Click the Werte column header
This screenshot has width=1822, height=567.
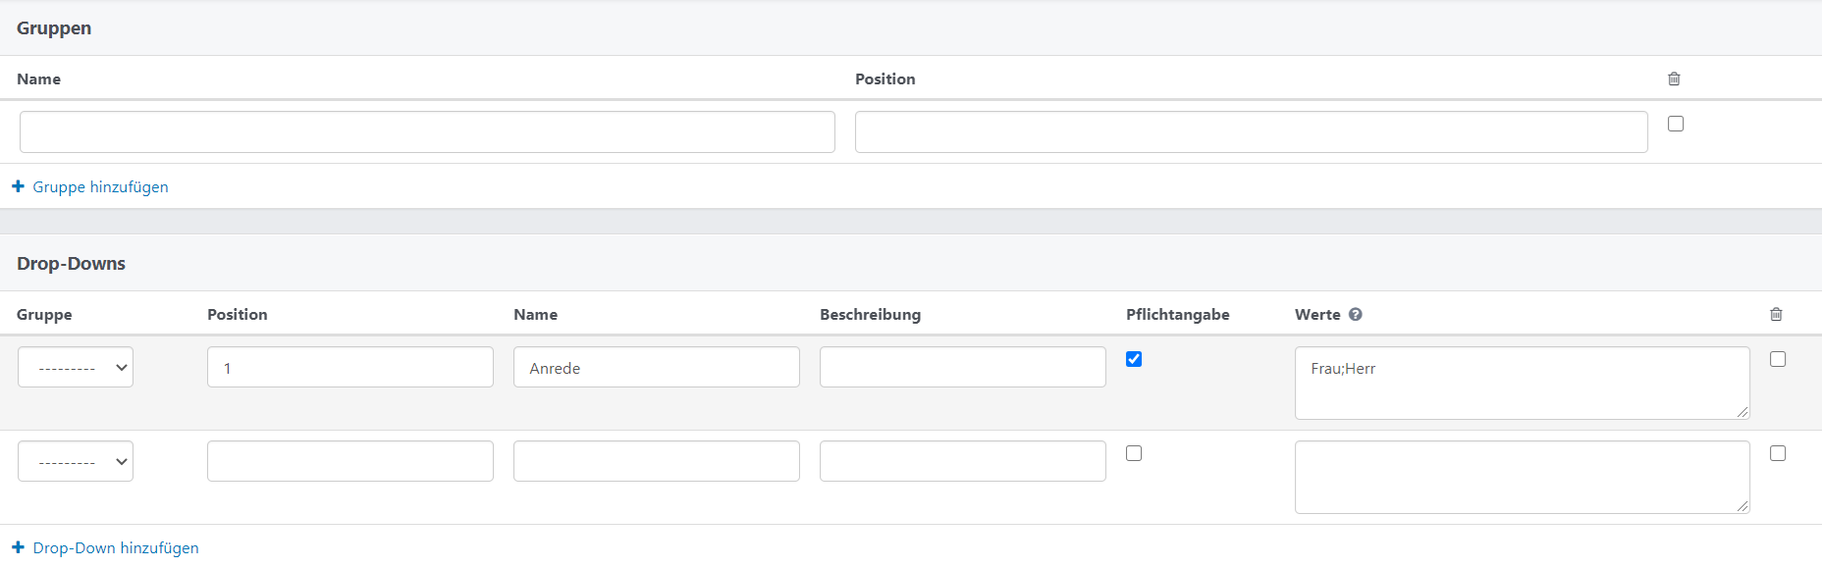(1317, 314)
